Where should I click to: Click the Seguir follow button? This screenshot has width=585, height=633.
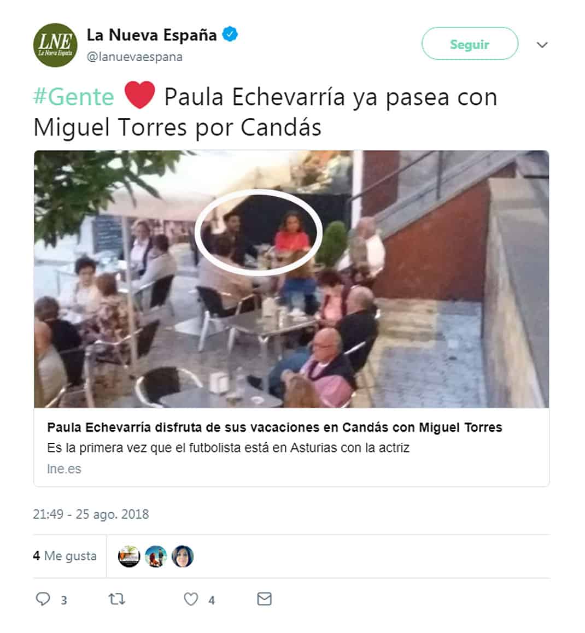click(x=470, y=44)
